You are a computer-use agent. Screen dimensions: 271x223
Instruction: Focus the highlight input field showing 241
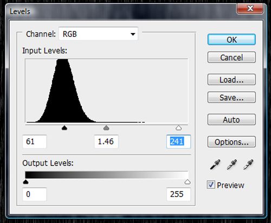click(178, 142)
